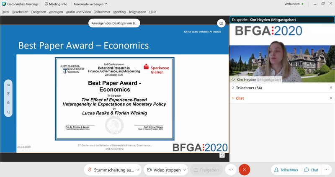Zoom in on the shared content
The height and width of the screenshot is (177, 335).
[x=8, y=103]
